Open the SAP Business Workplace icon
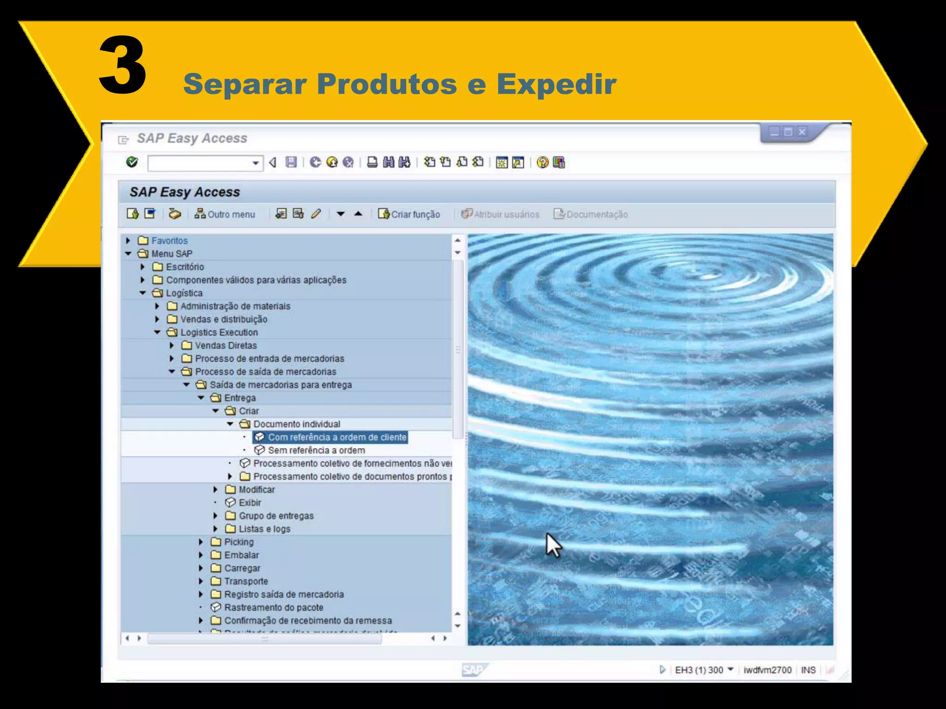Screen dimensions: 946x709 click(175, 214)
